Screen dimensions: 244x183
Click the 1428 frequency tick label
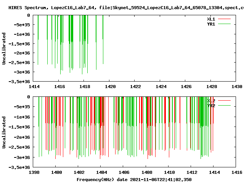212,87
